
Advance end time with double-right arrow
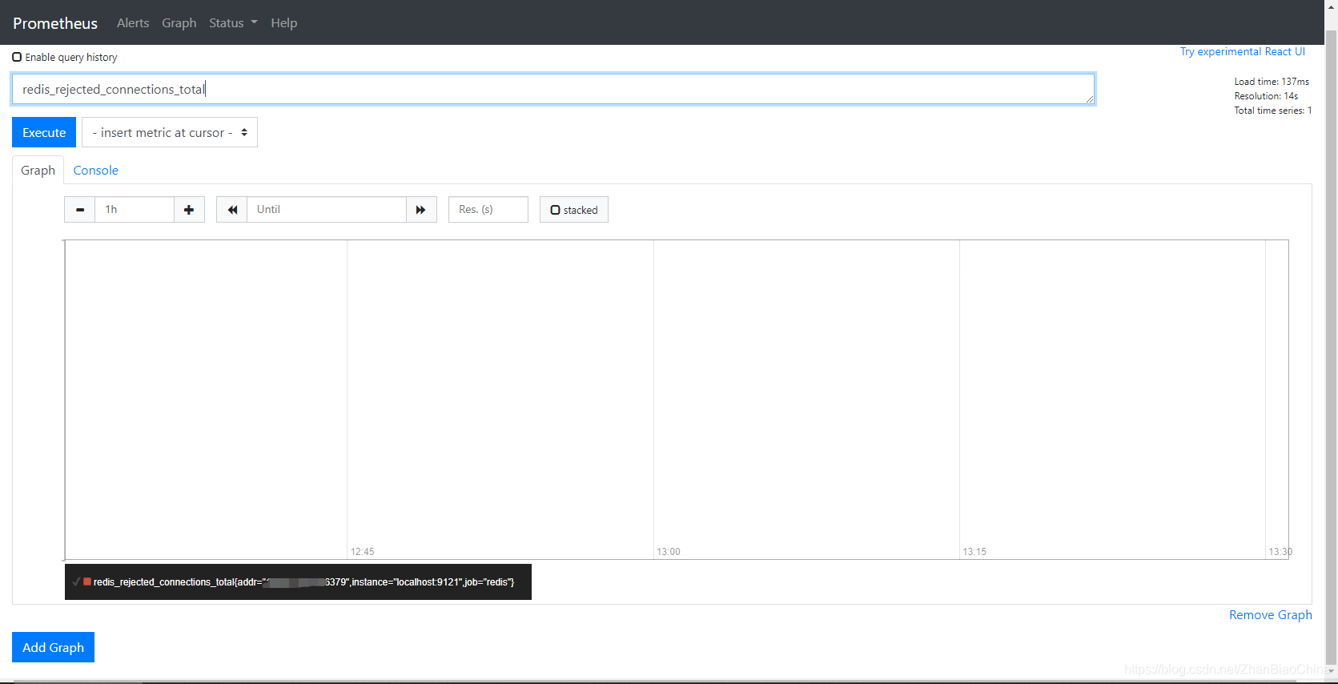coord(421,210)
